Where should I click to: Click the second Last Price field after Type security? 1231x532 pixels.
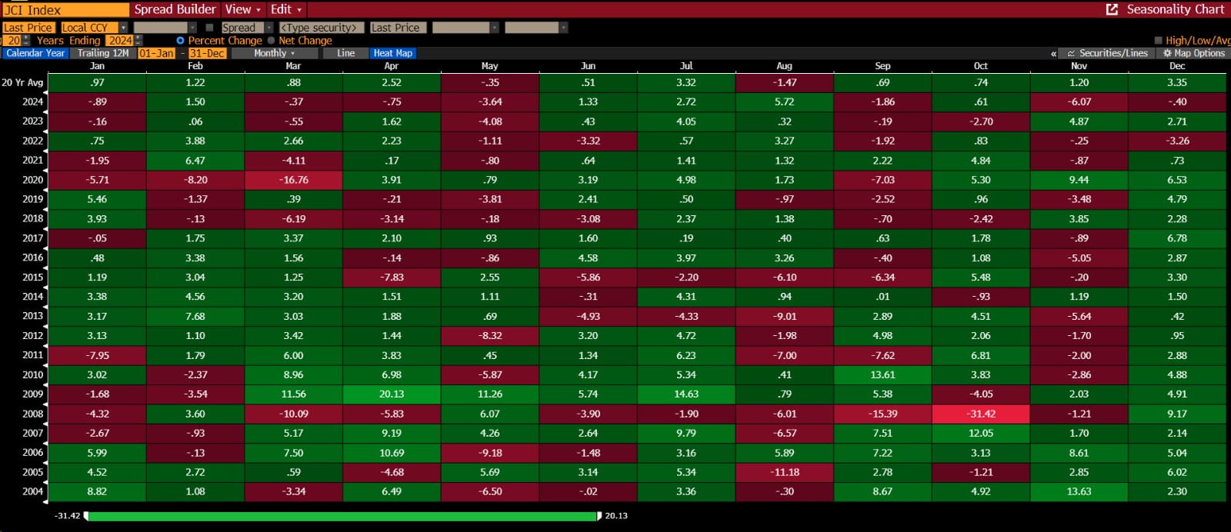point(398,28)
